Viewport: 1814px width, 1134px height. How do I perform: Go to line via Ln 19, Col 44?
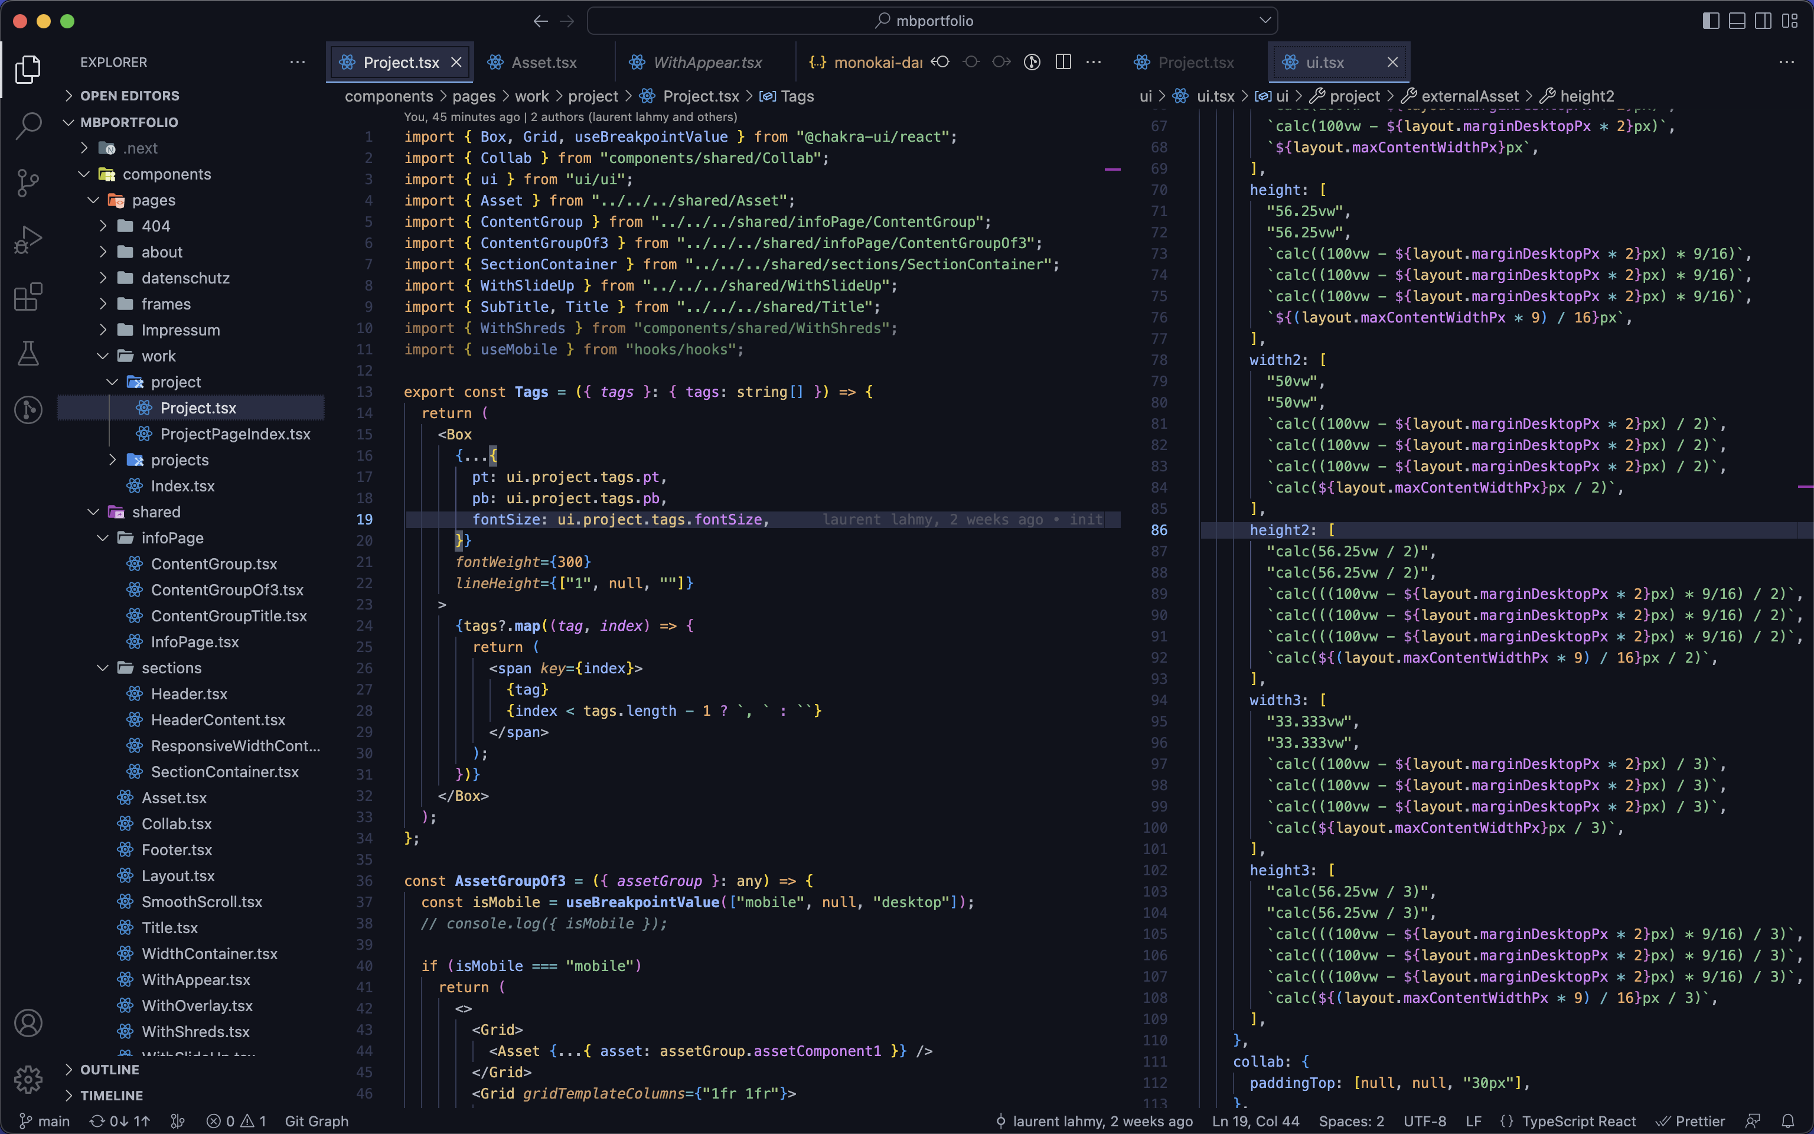(x=1255, y=1121)
